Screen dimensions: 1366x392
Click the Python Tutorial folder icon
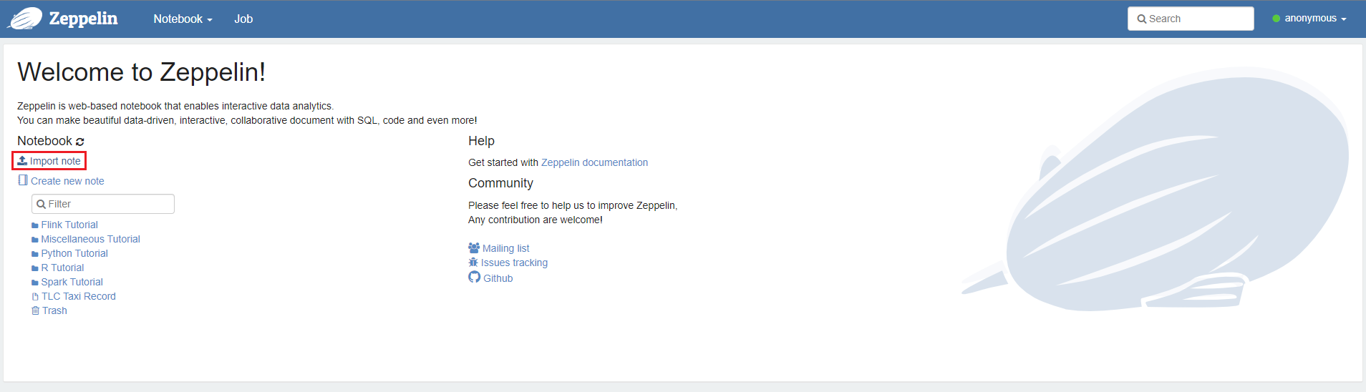[x=35, y=254]
